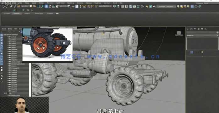This screenshot has height=113, width=219.
Task: Click the Render Production teapot icon
Action: point(154,6)
